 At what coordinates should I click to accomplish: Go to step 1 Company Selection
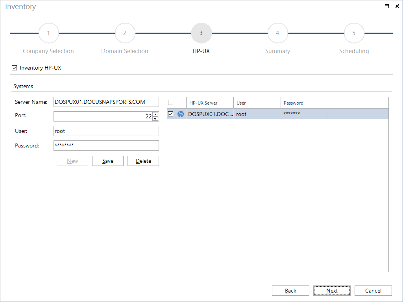tap(48, 33)
